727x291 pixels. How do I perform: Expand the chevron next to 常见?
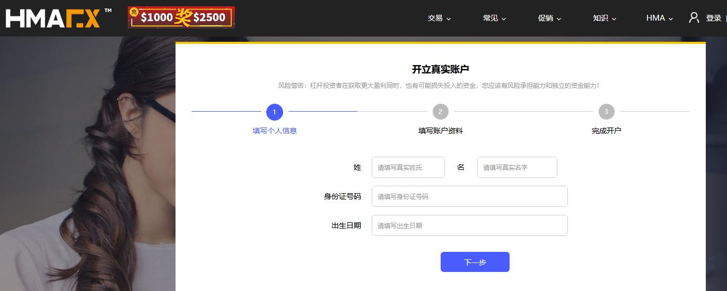(504, 19)
